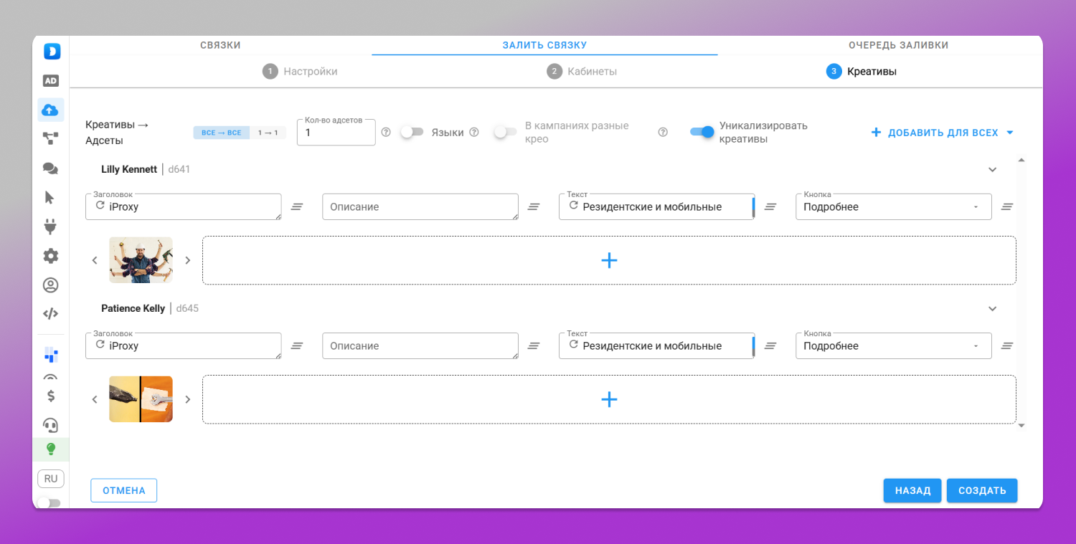
Task: Click the Кол-во адсетов input field
Action: pyautogui.click(x=336, y=133)
